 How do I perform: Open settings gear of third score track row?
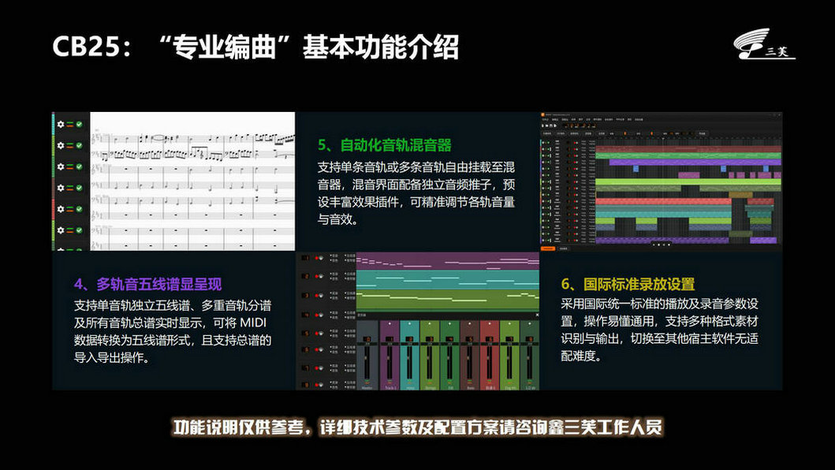click(x=61, y=167)
